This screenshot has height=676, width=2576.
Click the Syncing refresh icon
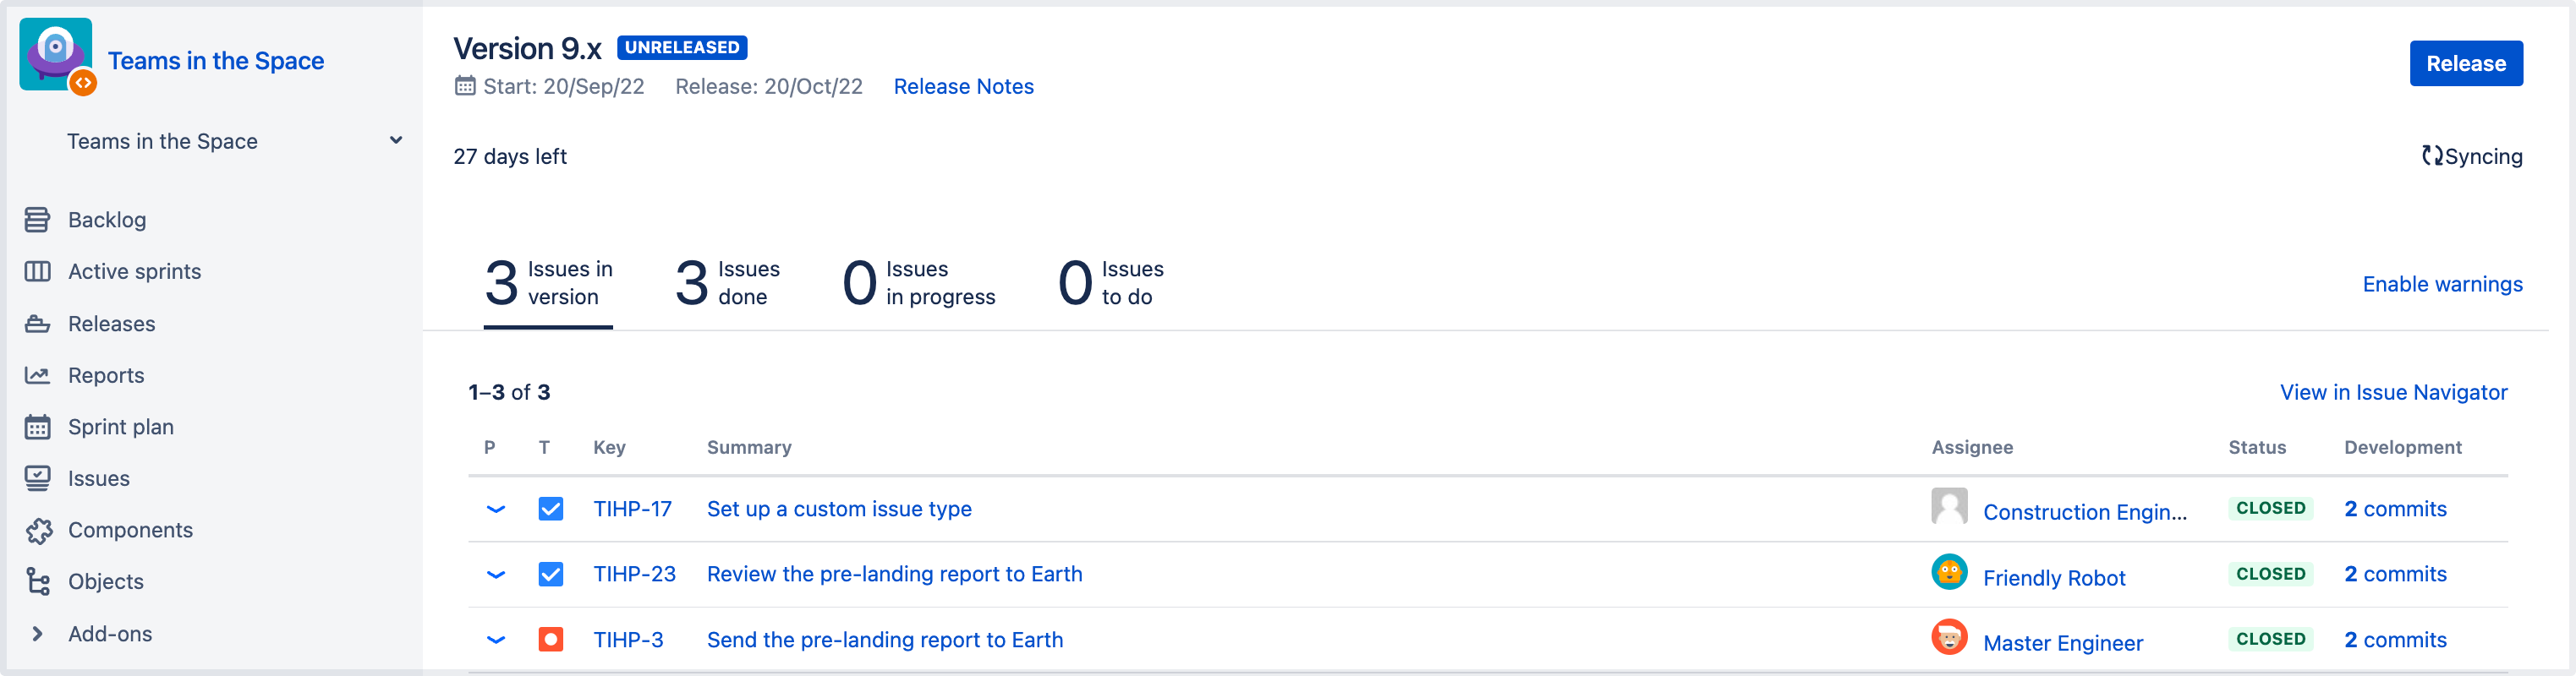[x=2431, y=155]
